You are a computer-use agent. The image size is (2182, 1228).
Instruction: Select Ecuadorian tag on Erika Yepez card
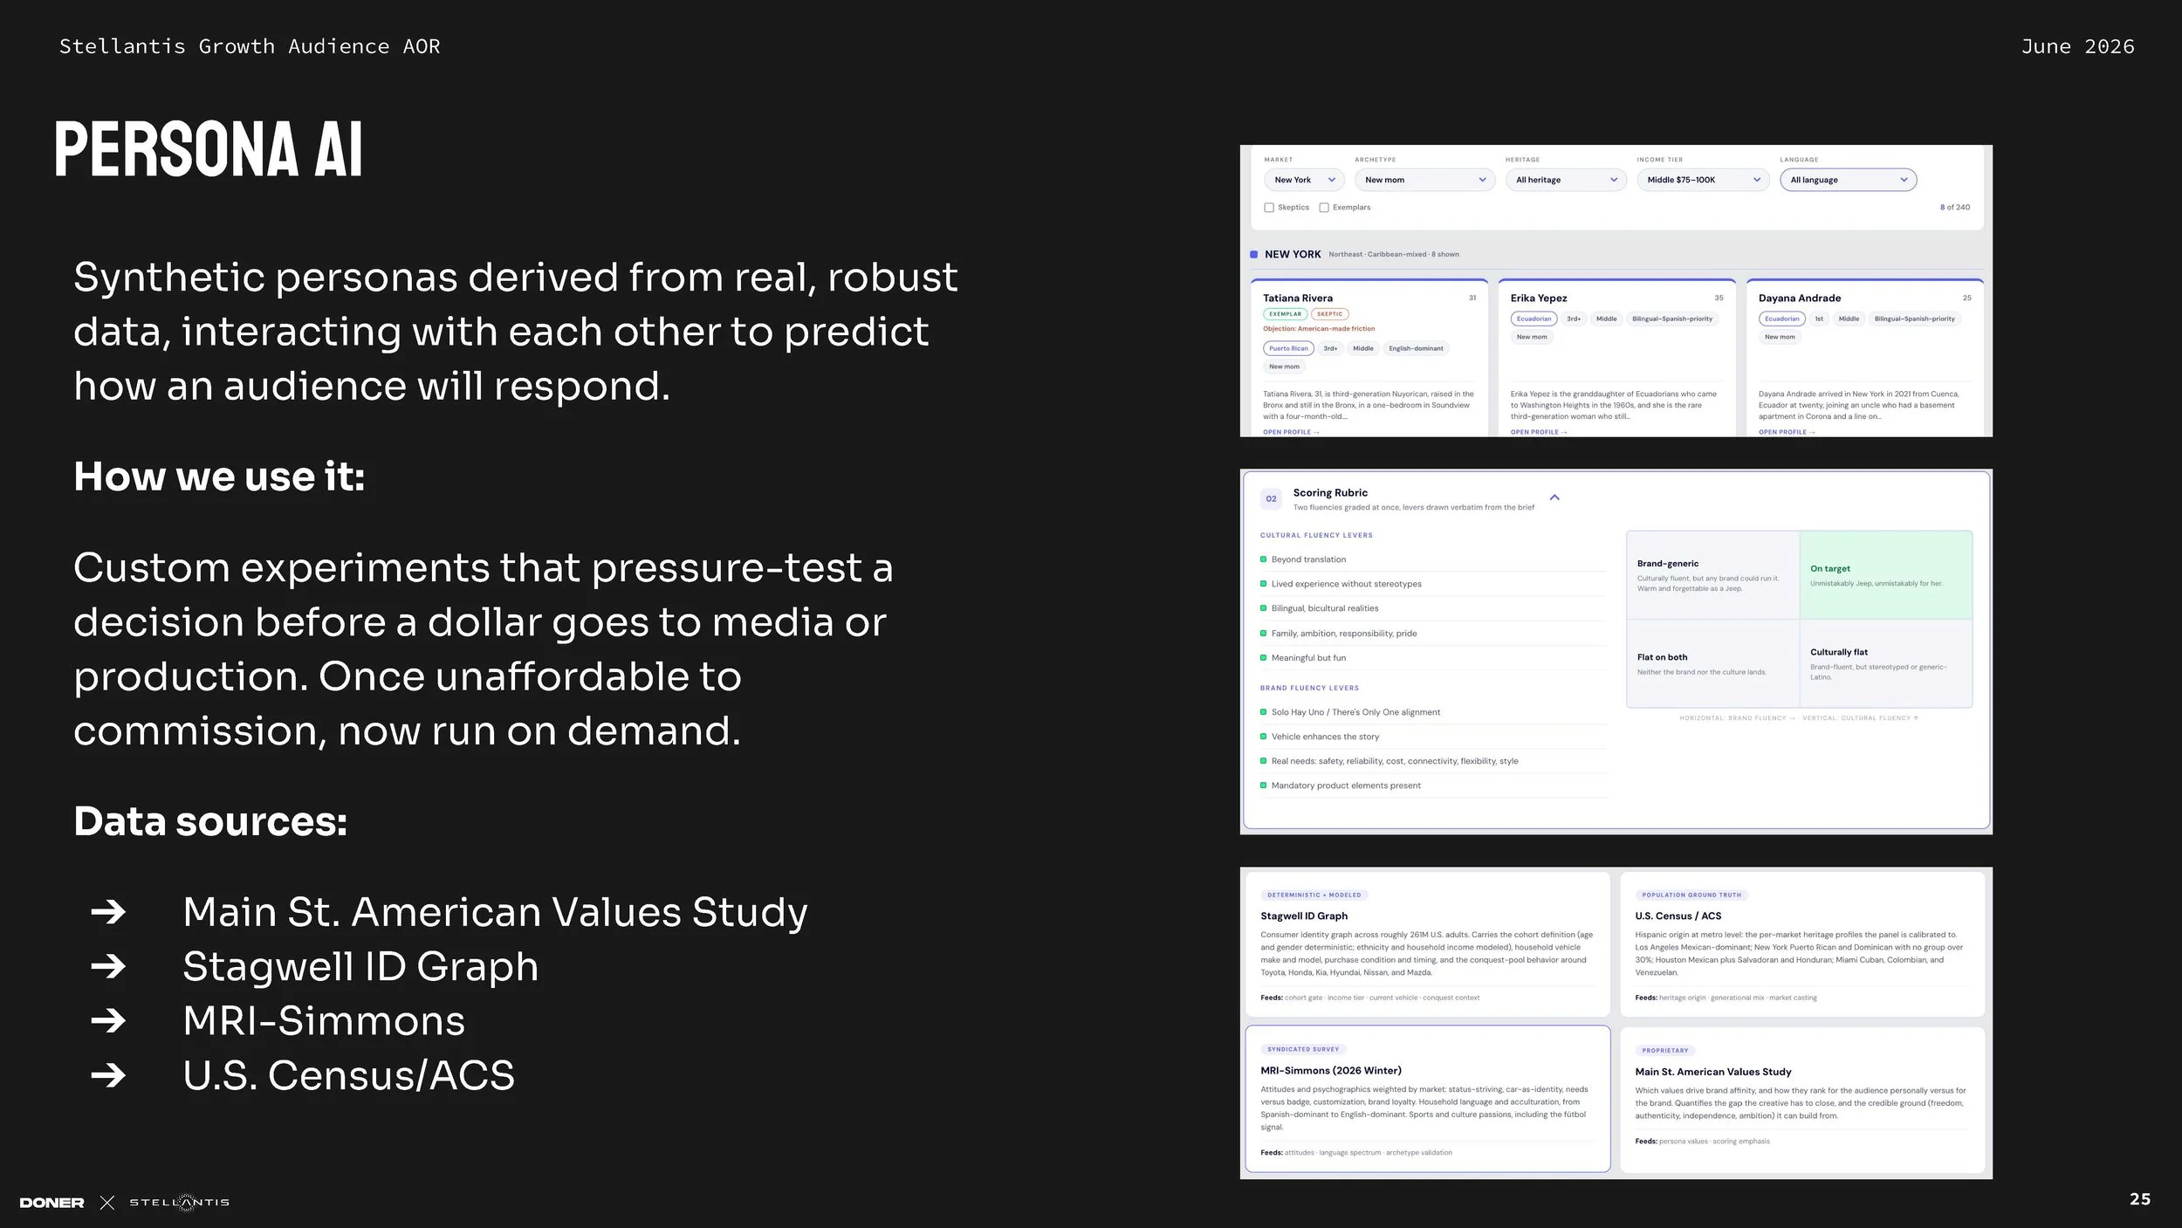1534,319
